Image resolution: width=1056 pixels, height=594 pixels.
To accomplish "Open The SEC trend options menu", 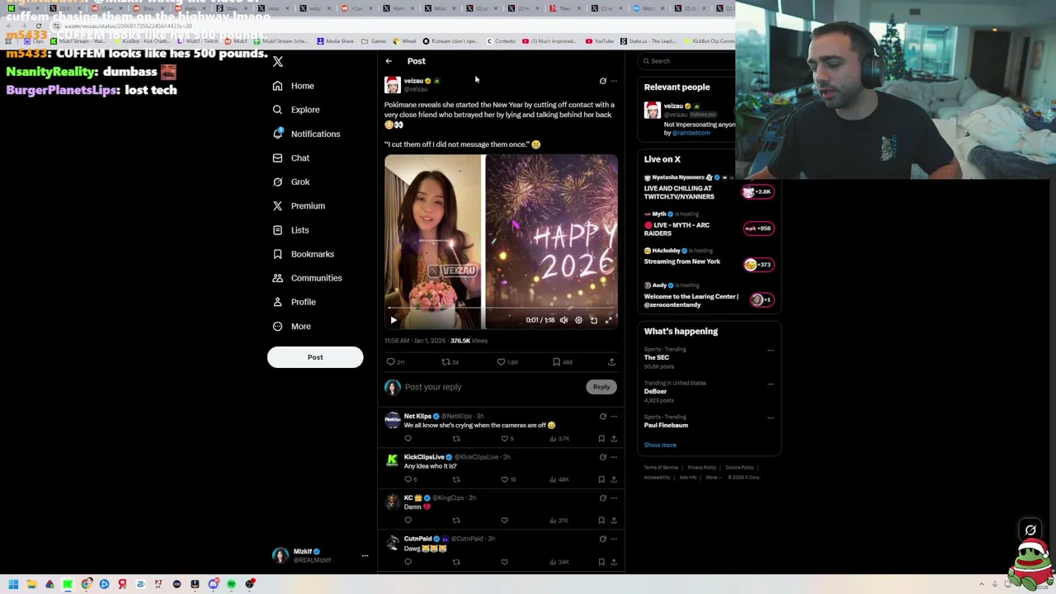I will [771, 350].
